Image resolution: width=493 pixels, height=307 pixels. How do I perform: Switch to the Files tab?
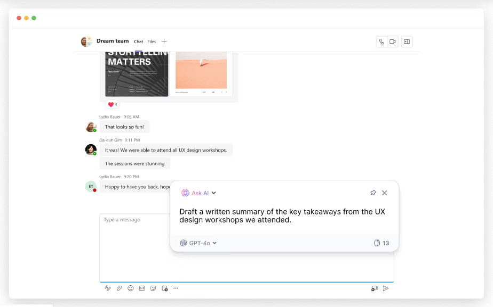(152, 42)
